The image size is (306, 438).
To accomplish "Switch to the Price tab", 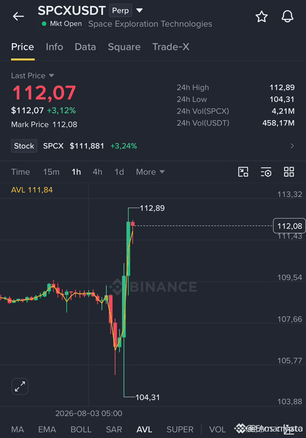I will click(x=23, y=47).
